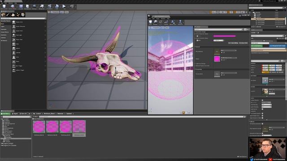The image size is (287, 161).
Task: Open Settings in main toolbar
Action: tap(34, 7)
